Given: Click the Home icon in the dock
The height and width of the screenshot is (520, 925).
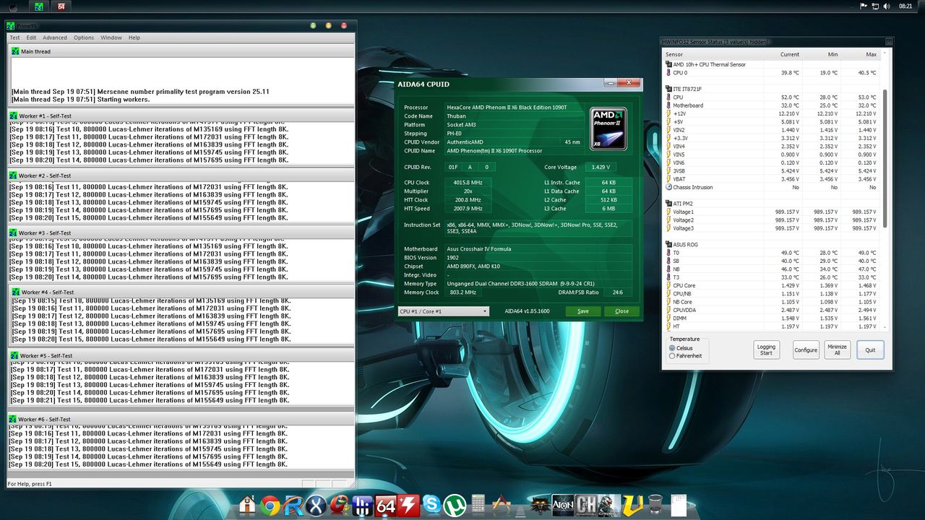Looking at the screenshot, I should (x=247, y=505).
